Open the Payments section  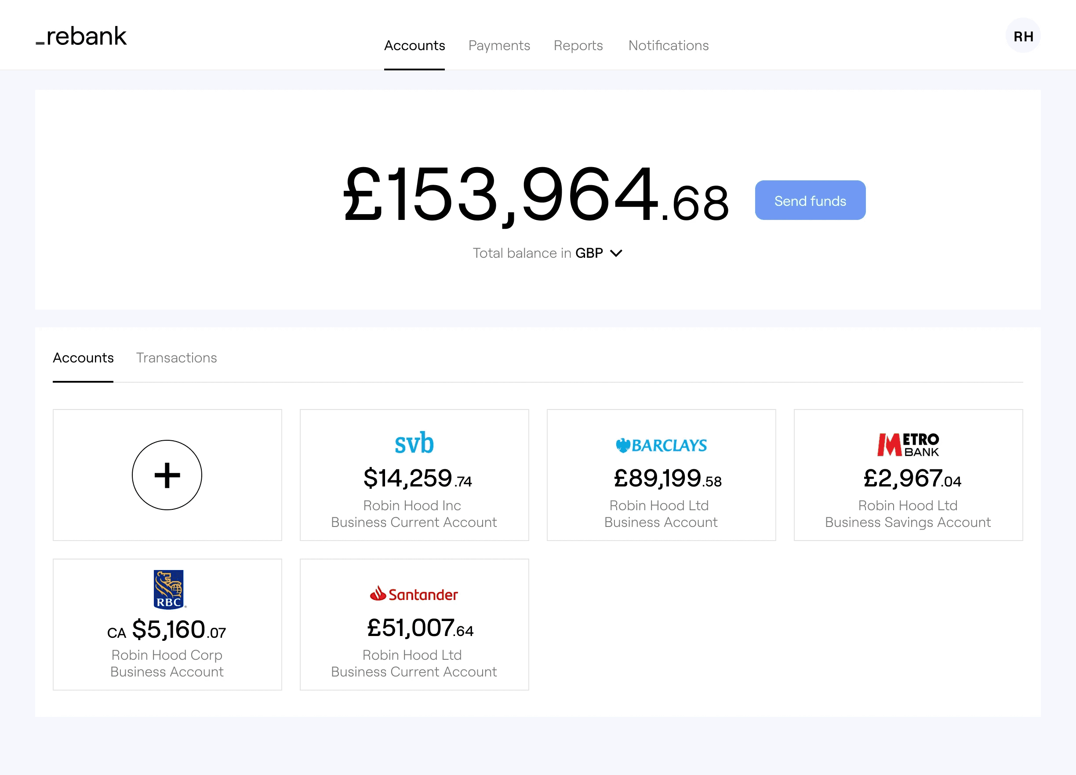point(499,46)
